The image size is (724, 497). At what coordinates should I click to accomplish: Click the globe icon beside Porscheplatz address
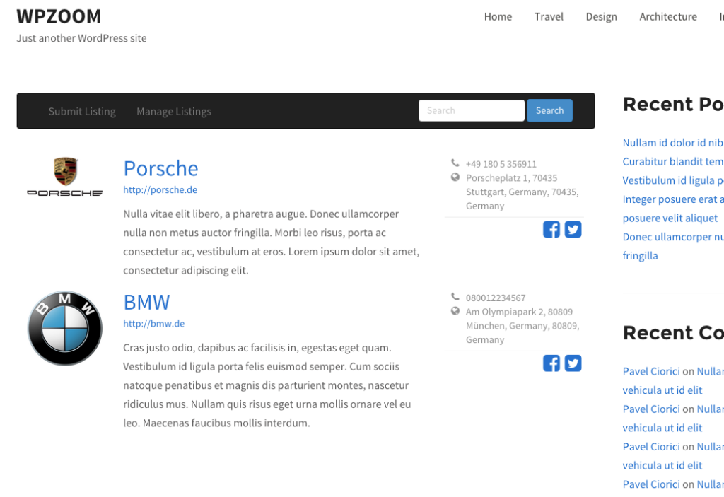click(x=455, y=177)
